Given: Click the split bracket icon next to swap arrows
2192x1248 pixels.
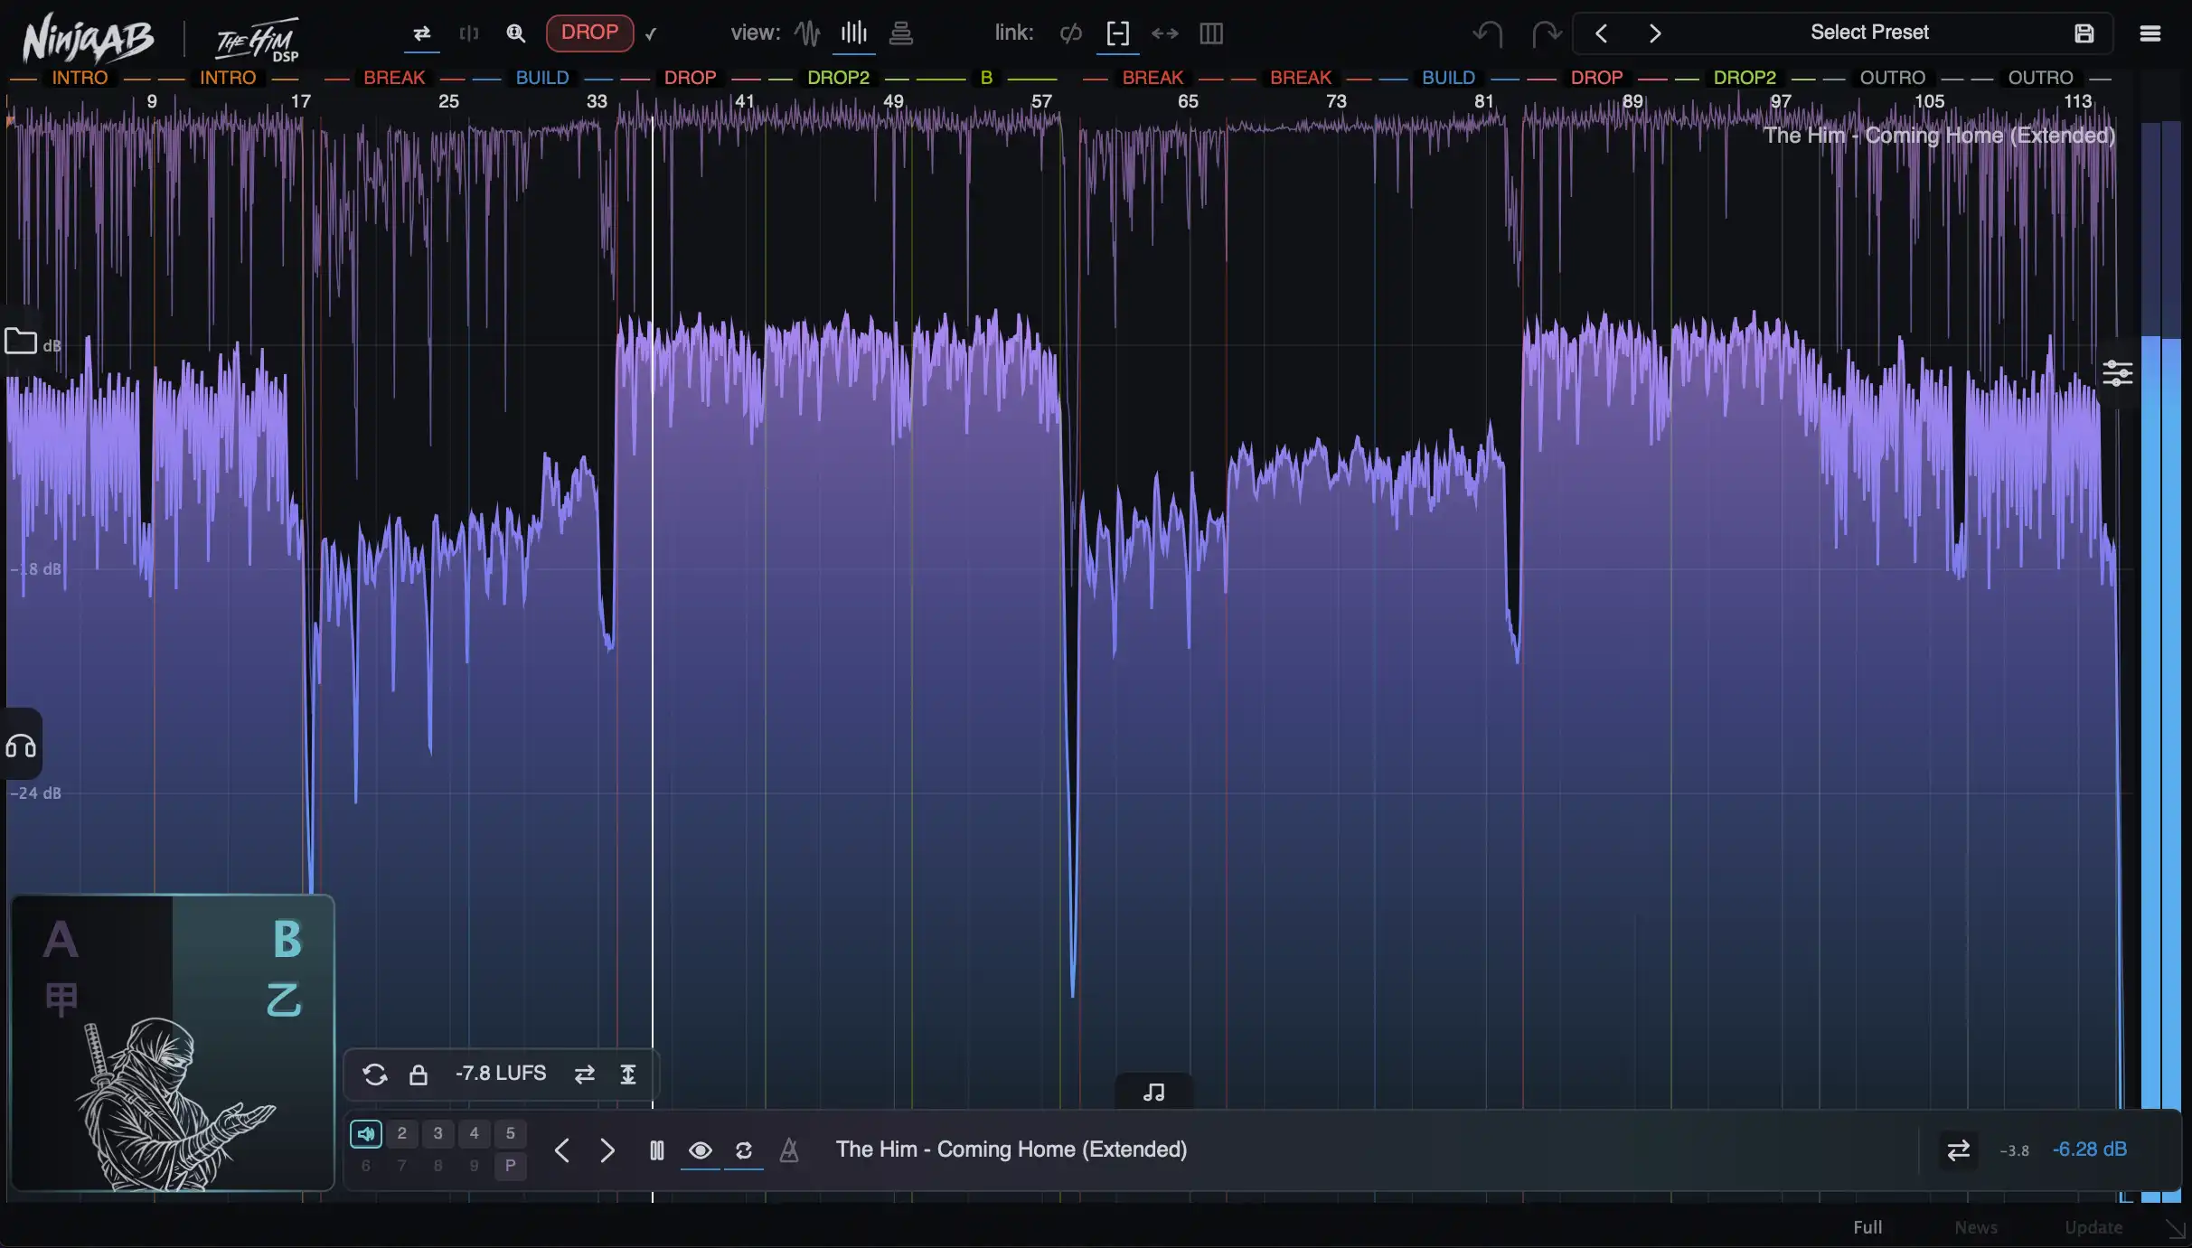Looking at the screenshot, I should [468, 33].
